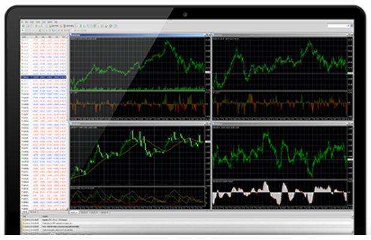This screenshot has height=240, width=371.
Task: Toggle the Navigator panel star-folder icon
Action: tap(40, 26)
